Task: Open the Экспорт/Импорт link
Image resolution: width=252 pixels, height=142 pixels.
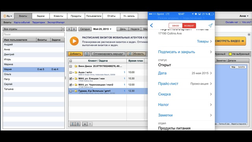Action: coord(56,22)
